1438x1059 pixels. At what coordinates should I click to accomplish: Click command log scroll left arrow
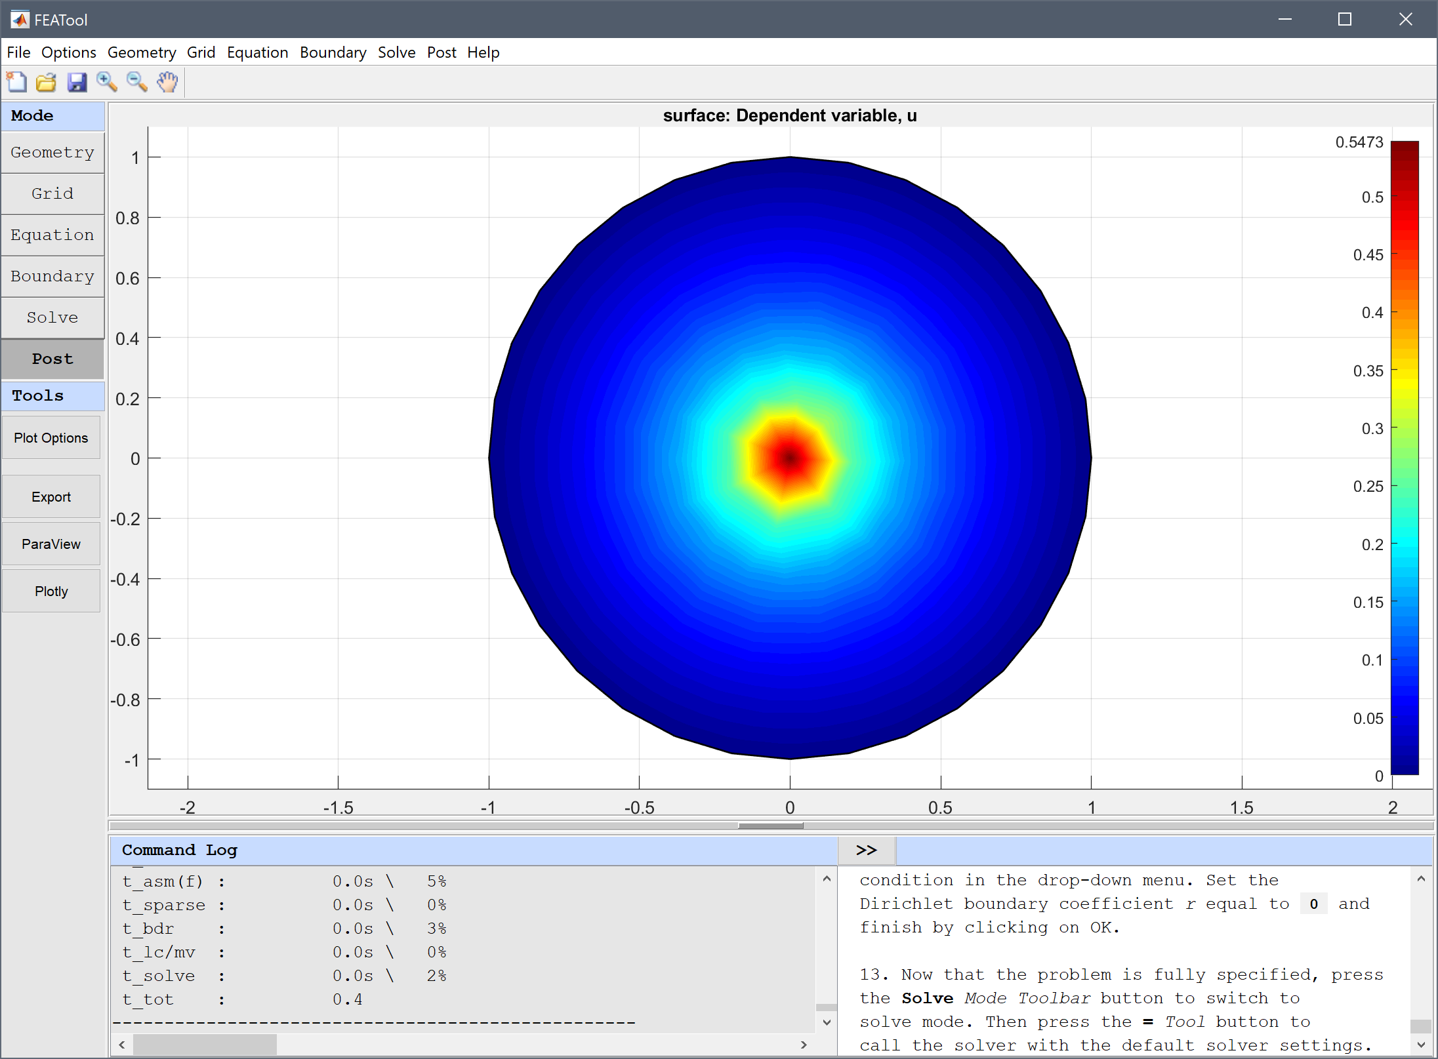(x=122, y=1045)
